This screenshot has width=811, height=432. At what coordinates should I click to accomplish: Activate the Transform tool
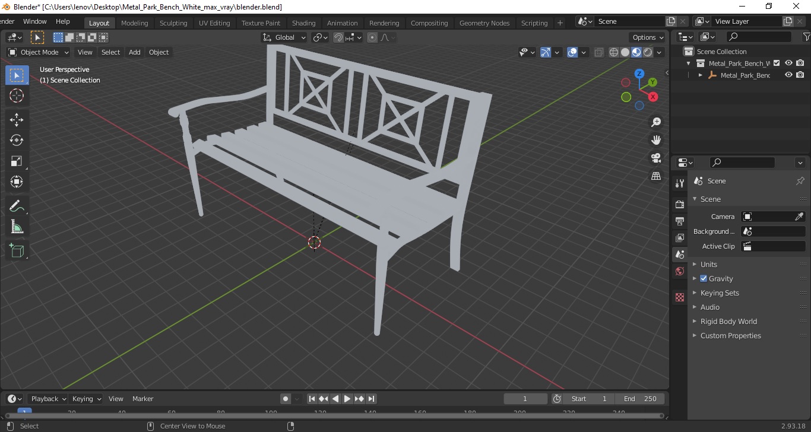point(17,182)
